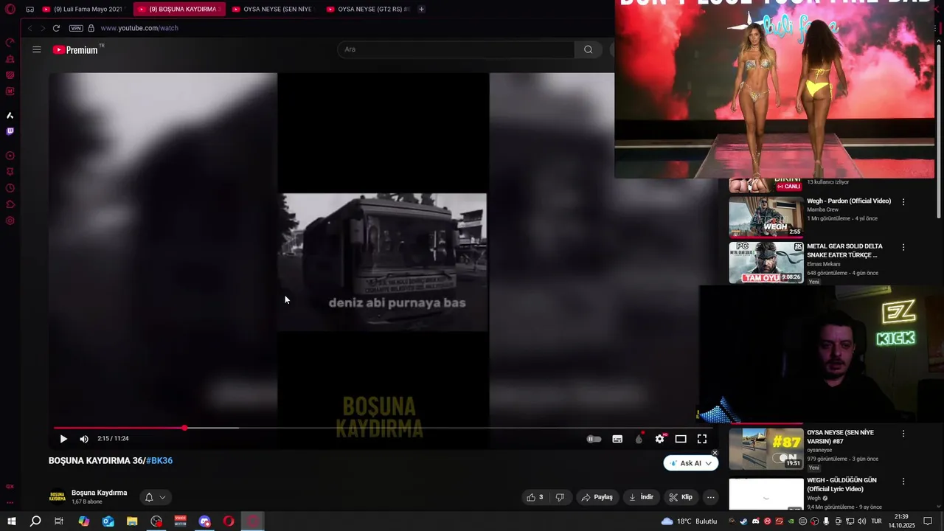
Task: Dislike the video
Action: [x=560, y=497]
